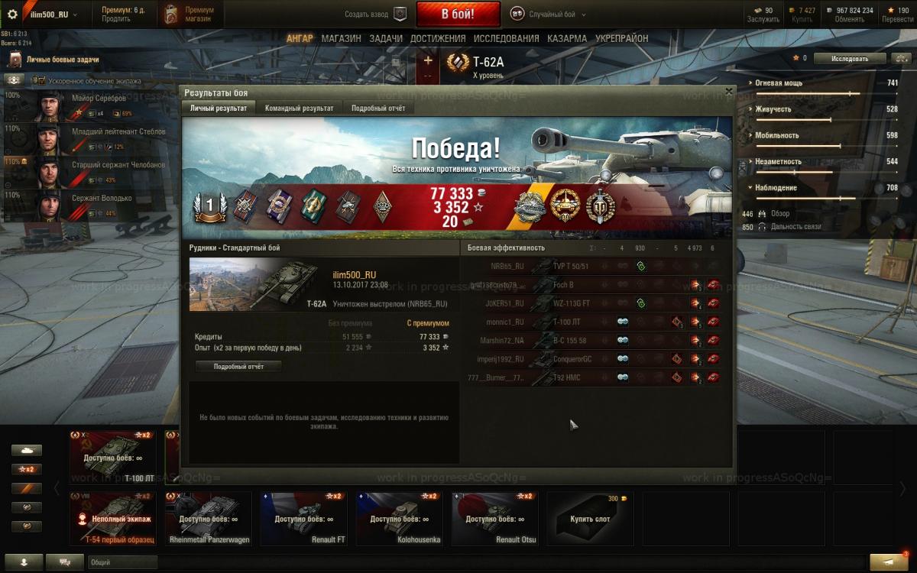The image size is (917, 573).
Task: Click the red В бой! button
Action: click(x=458, y=15)
